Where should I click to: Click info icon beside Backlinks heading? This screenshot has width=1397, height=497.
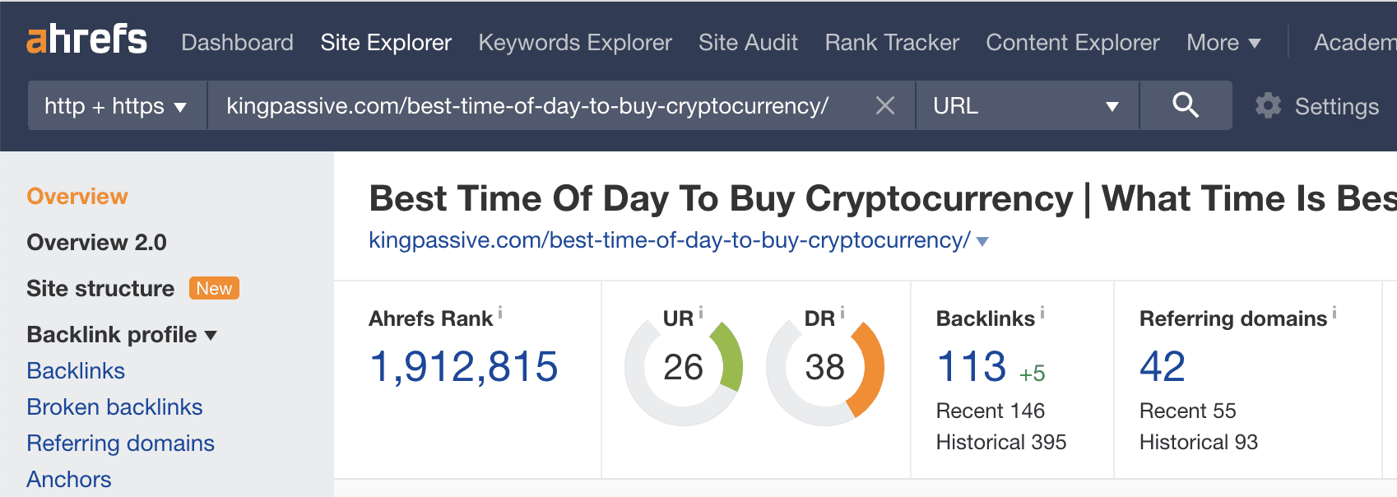pyautogui.click(x=1042, y=313)
